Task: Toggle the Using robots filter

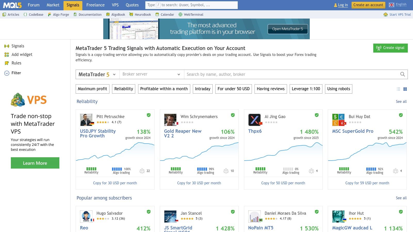Action: pos(338,89)
